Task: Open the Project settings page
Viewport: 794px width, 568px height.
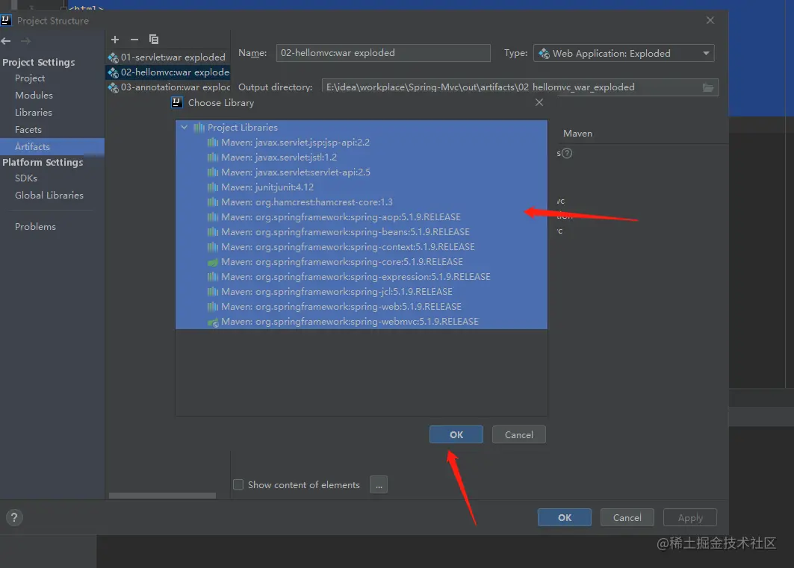Action: [x=30, y=78]
